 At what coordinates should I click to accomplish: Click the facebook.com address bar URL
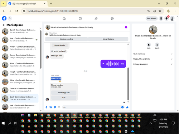53,11
